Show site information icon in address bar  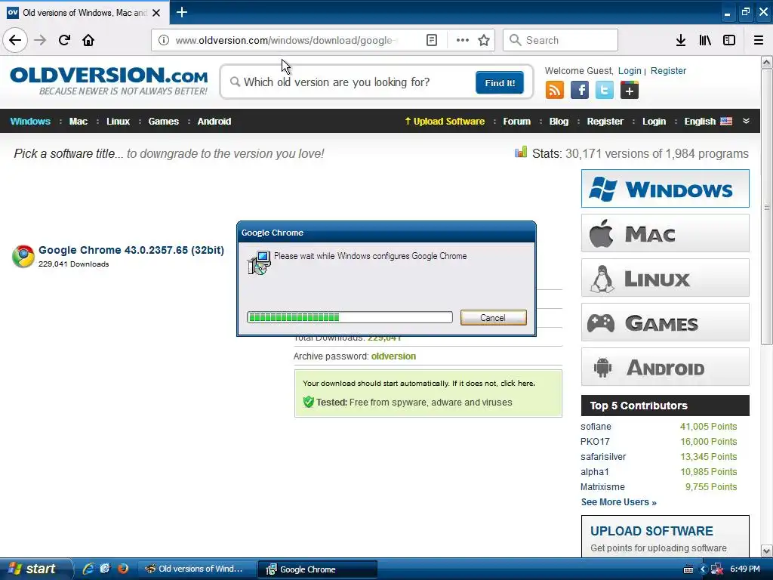164,40
